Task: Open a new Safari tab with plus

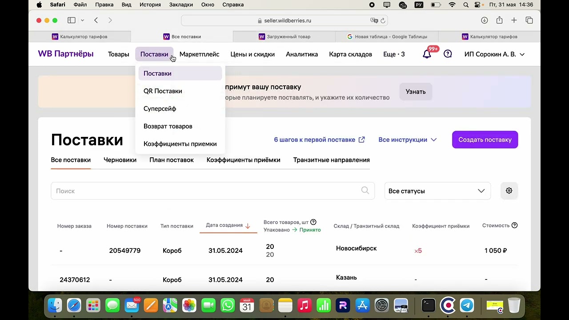Action: click(514, 20)
